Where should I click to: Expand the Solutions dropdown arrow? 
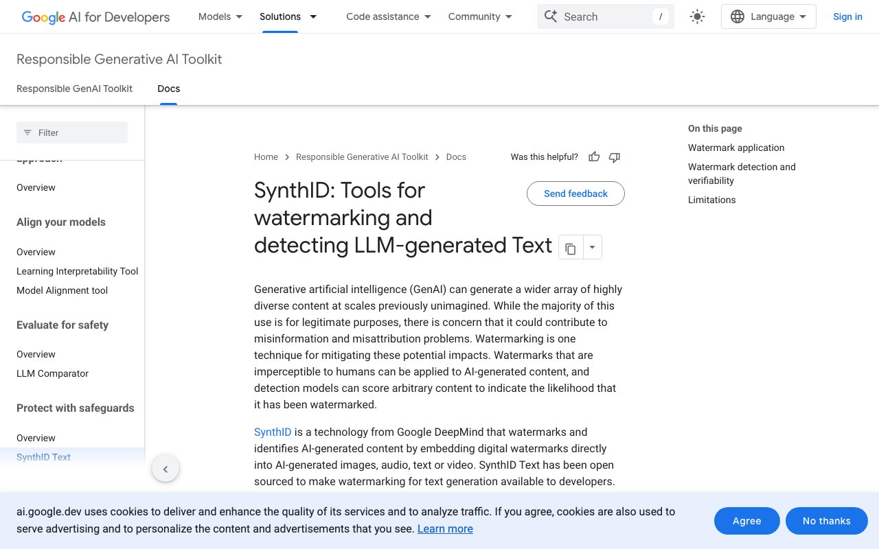tap(313, 16)
